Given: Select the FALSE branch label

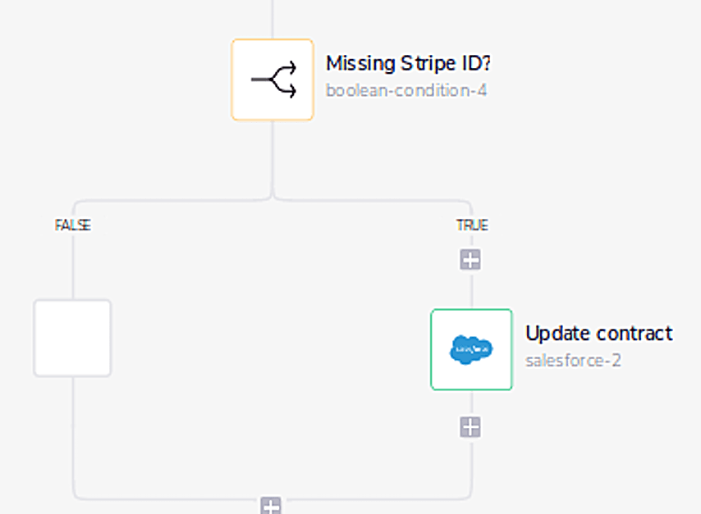Looking at the screenshot, I should coord(72,225).
